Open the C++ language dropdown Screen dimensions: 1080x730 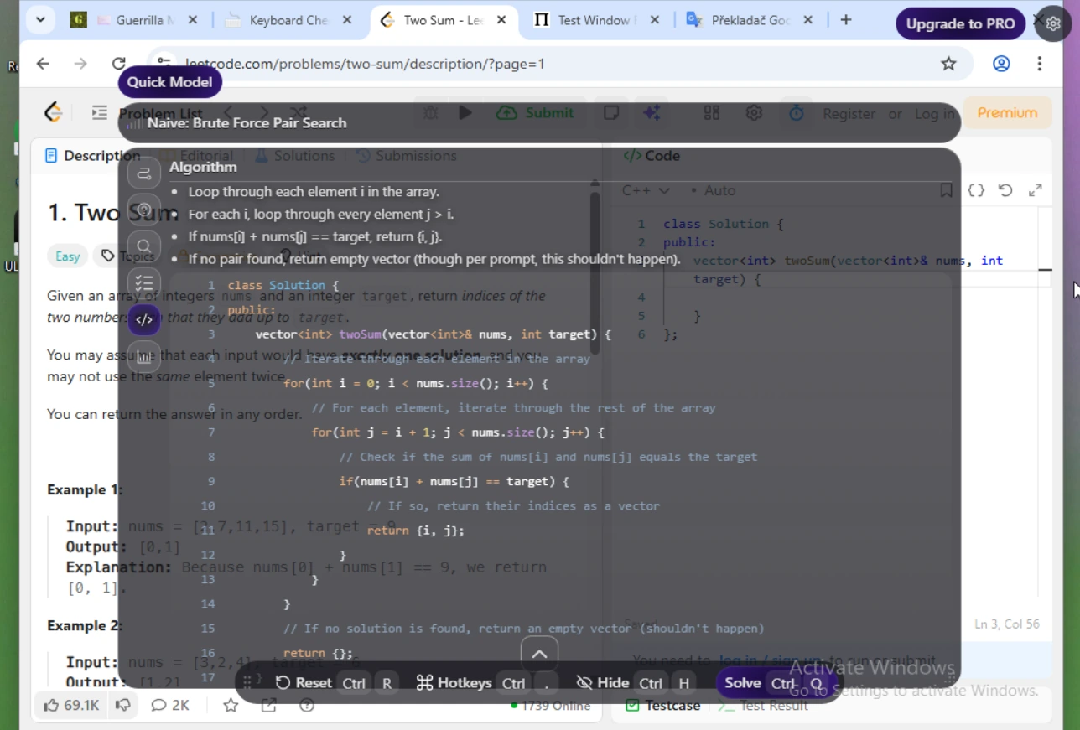click(646, 190)
